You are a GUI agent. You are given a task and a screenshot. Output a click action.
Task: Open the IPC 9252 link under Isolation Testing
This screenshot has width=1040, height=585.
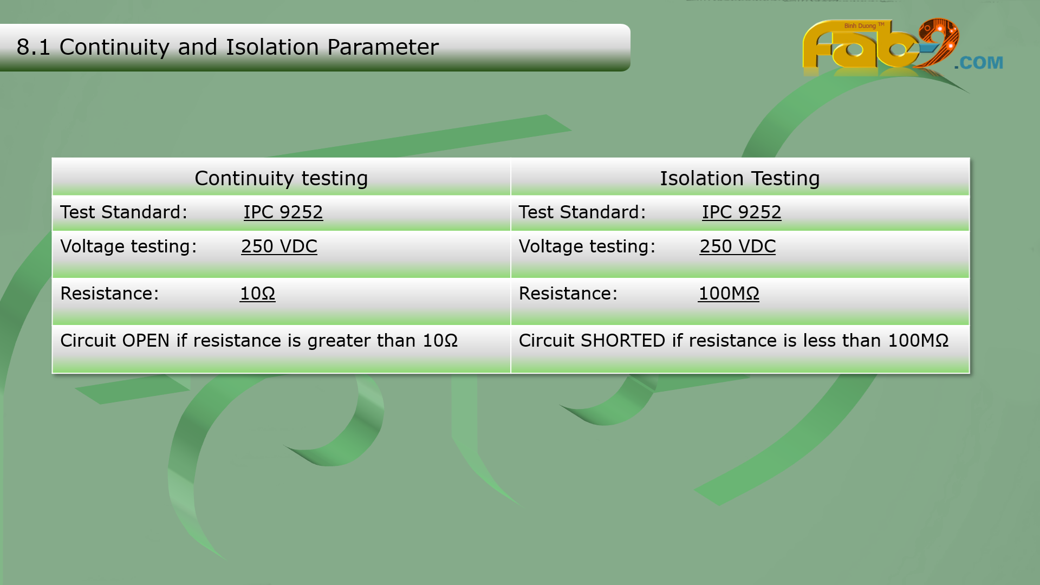[x=742, y=212]
